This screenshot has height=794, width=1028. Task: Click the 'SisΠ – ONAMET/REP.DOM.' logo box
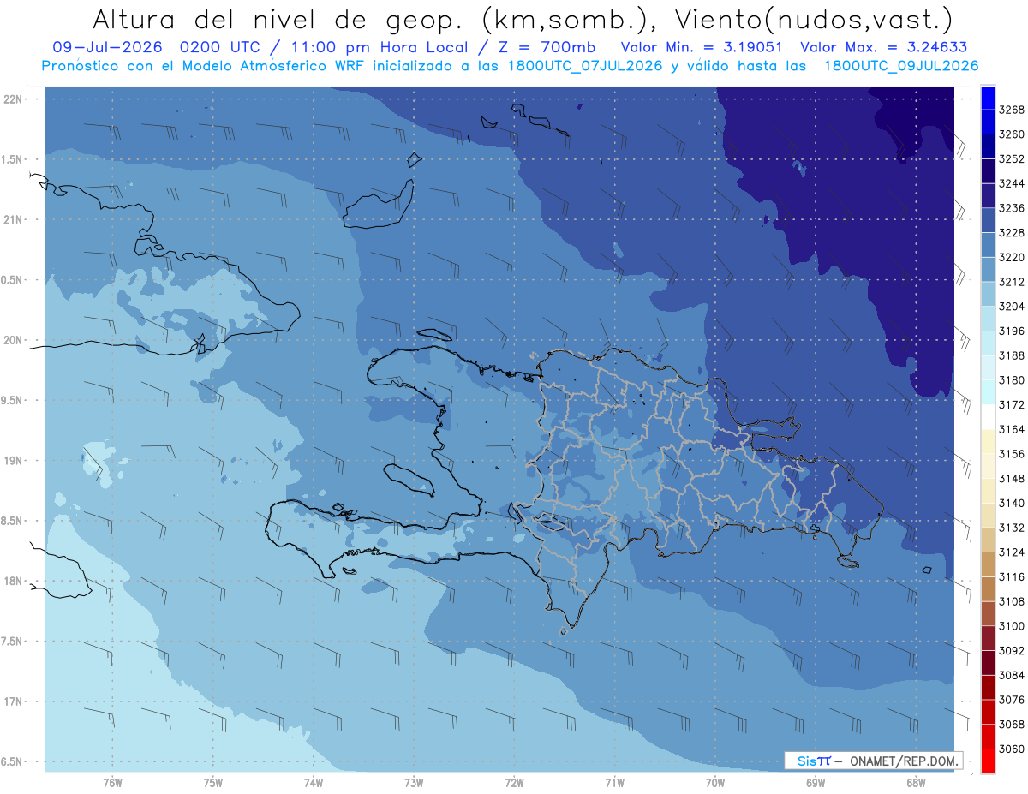point(873,761)
